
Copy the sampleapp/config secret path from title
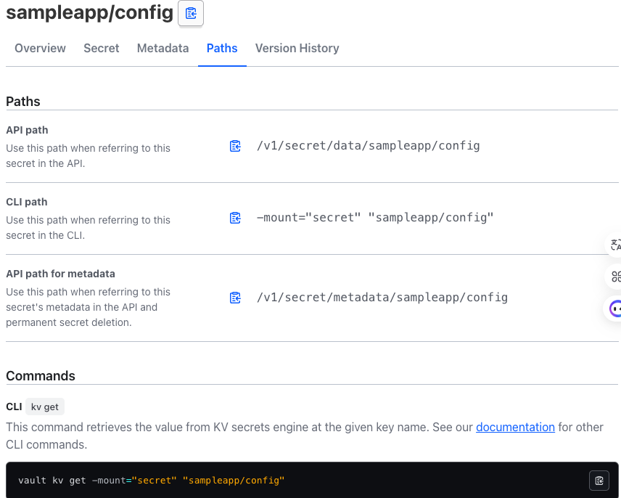click(x=191, y=14)
